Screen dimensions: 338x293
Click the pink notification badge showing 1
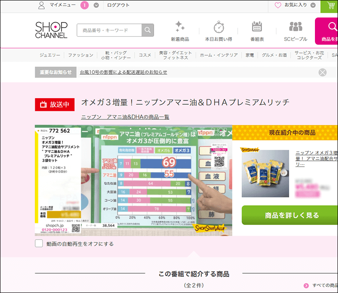click(84, 5)
